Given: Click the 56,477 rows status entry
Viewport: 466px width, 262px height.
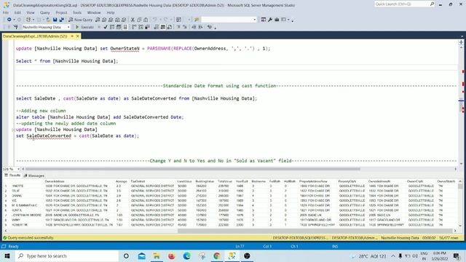Looking at the screenshot, I should point(449,238).
